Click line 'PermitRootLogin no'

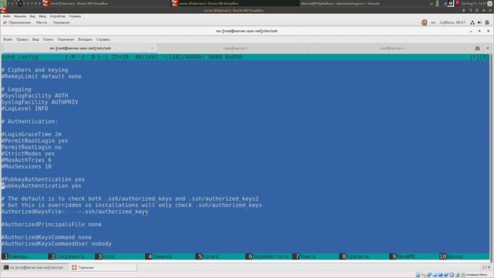click(x=32, y=147)
